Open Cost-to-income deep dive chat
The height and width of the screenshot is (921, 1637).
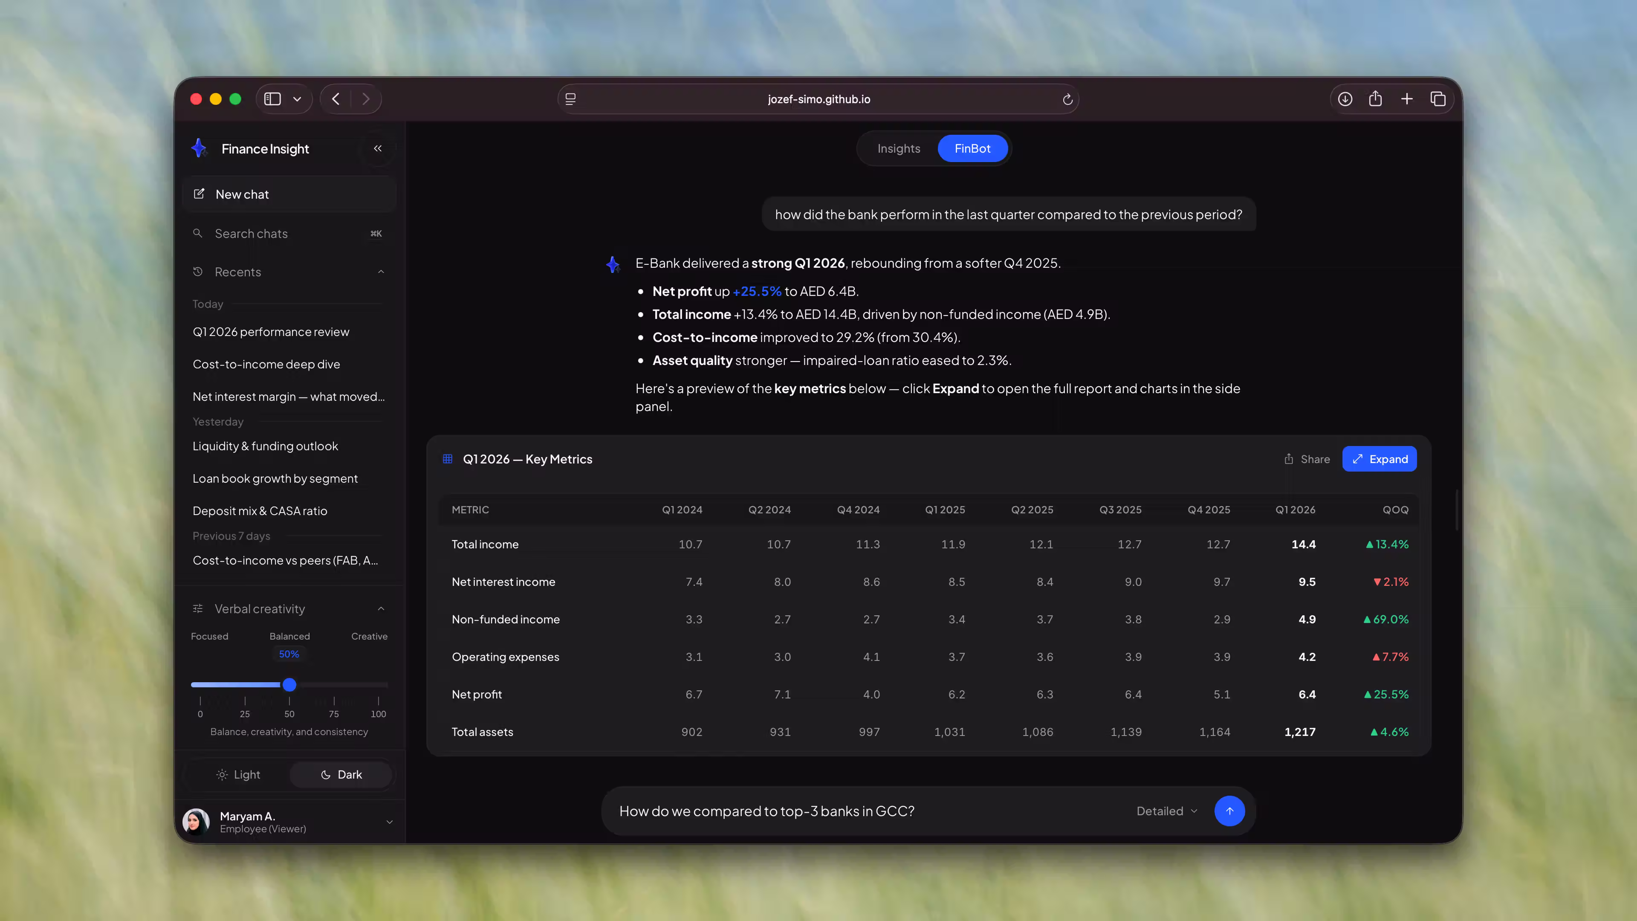click(289, 364)
